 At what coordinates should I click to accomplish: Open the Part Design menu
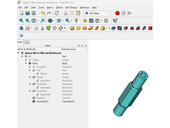click(71, 8)
